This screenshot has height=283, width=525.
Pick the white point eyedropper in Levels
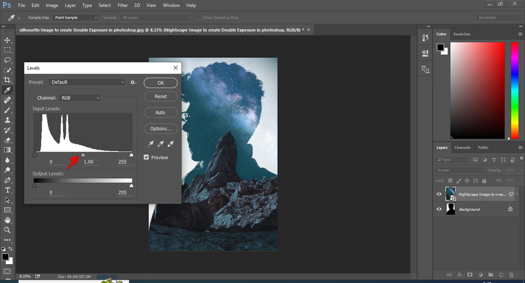click(x=171, y=144)
